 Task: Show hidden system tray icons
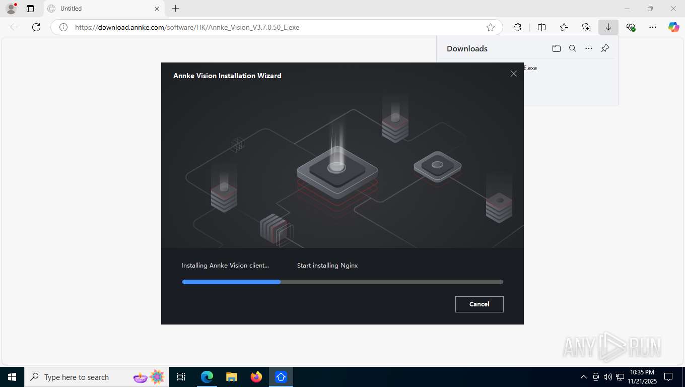[x=584, y=377]
